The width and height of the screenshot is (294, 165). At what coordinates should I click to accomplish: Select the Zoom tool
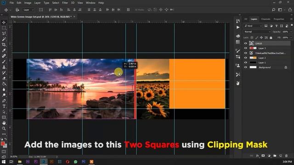click(x=4, y=128)
